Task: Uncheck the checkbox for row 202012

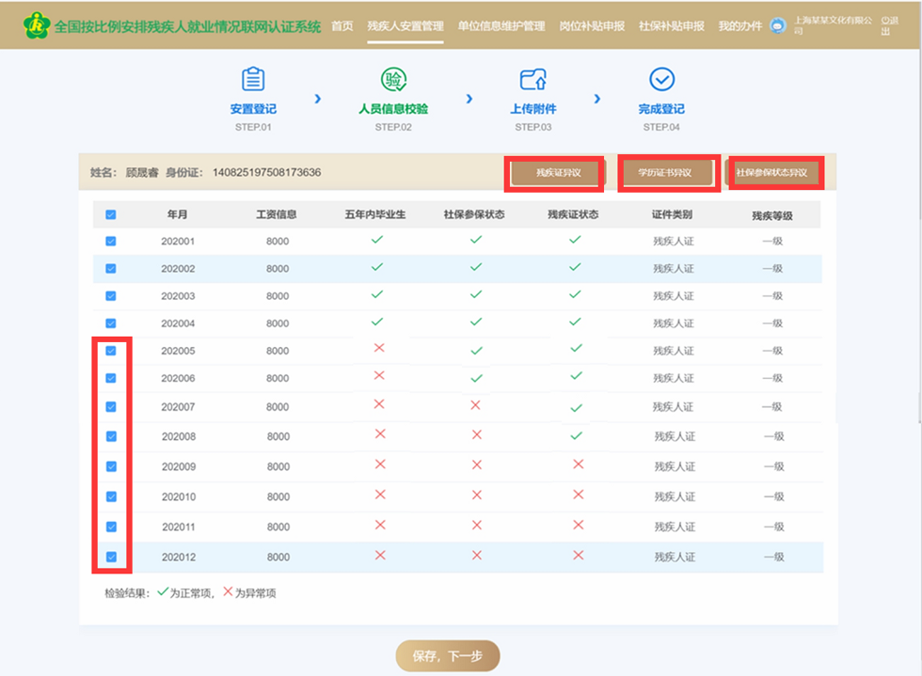Action: 111,557
